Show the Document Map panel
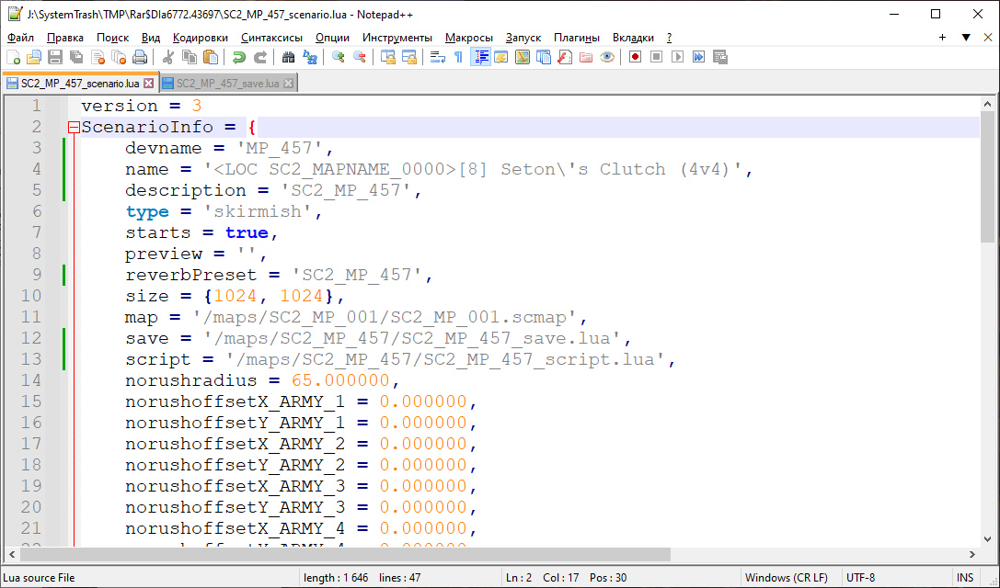The image size is (1000, 588). [523, 57]
